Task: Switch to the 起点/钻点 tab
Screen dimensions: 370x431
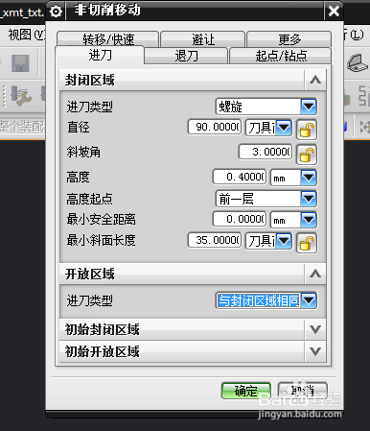Action: (281, 56)
